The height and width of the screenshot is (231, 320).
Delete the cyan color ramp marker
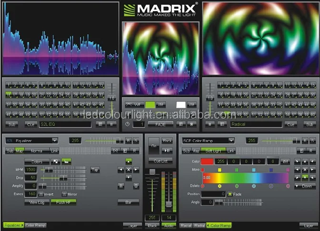pyautogui.click(x=254, y=186)
